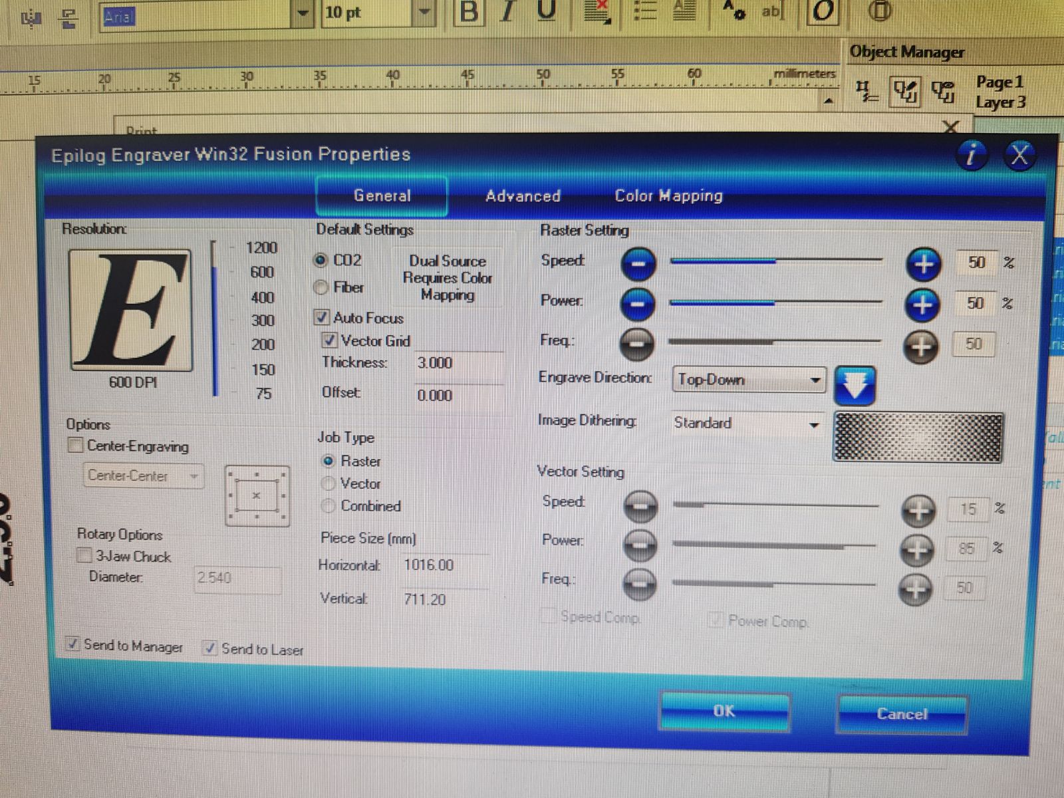1064x798 pixels.
Task: Click the Raster Speed percent value field
Action: pyautogui.click(x=976, y=263)
